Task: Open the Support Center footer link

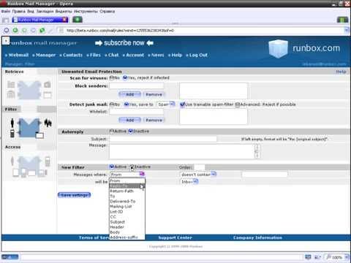Action: [175, 237]
